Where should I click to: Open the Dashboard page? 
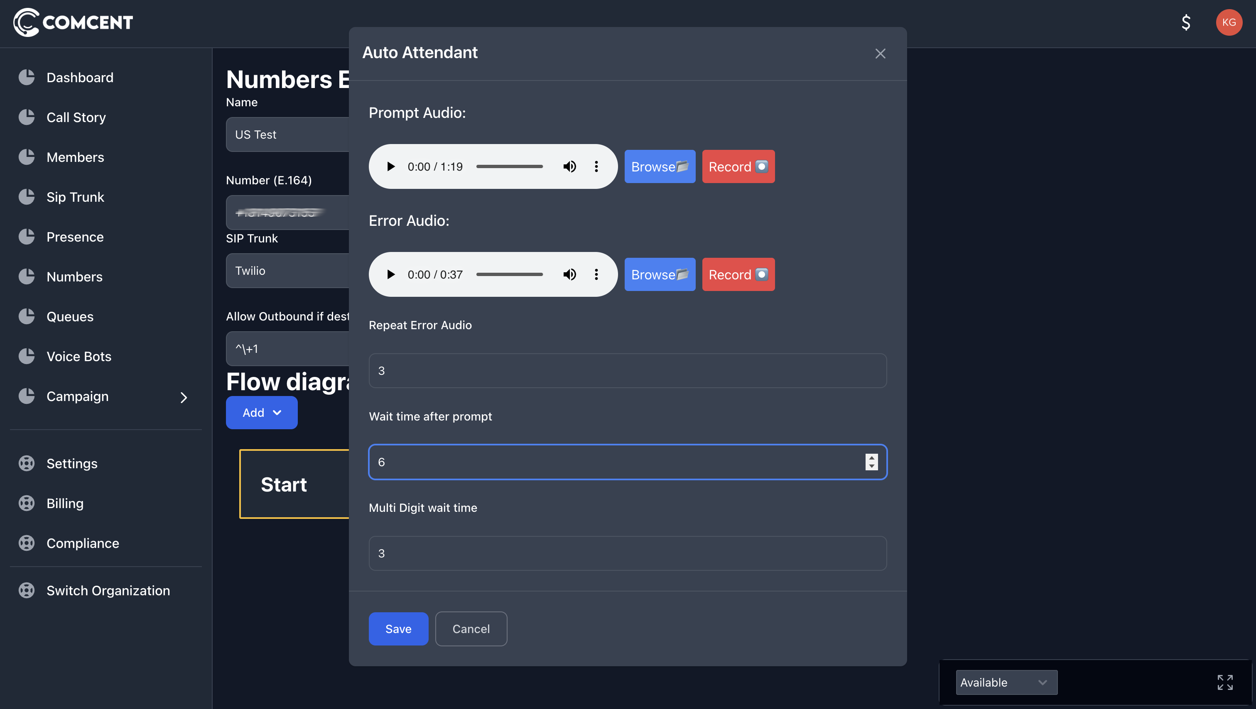click(80, 78)
